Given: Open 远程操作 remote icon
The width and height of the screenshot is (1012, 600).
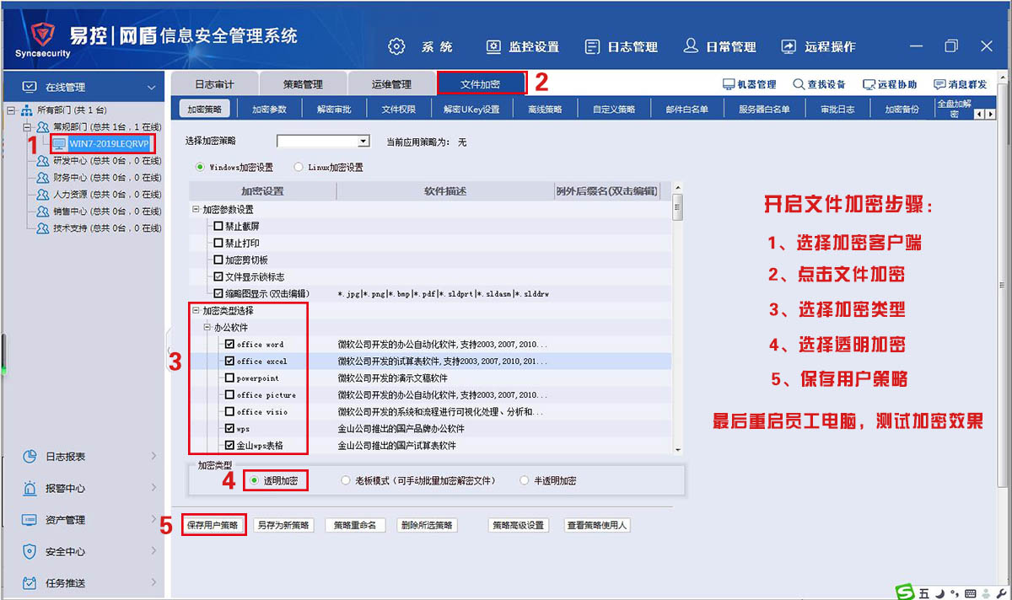Looking at the screenshot, I should [x=789, y=46].
